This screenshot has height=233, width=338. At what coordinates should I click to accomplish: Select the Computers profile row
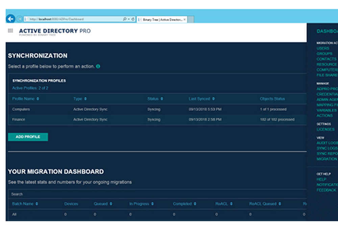(158, 109)
